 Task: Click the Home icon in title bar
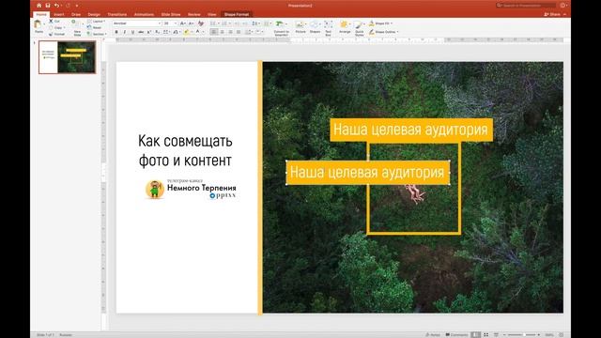(x=39, y=6)
